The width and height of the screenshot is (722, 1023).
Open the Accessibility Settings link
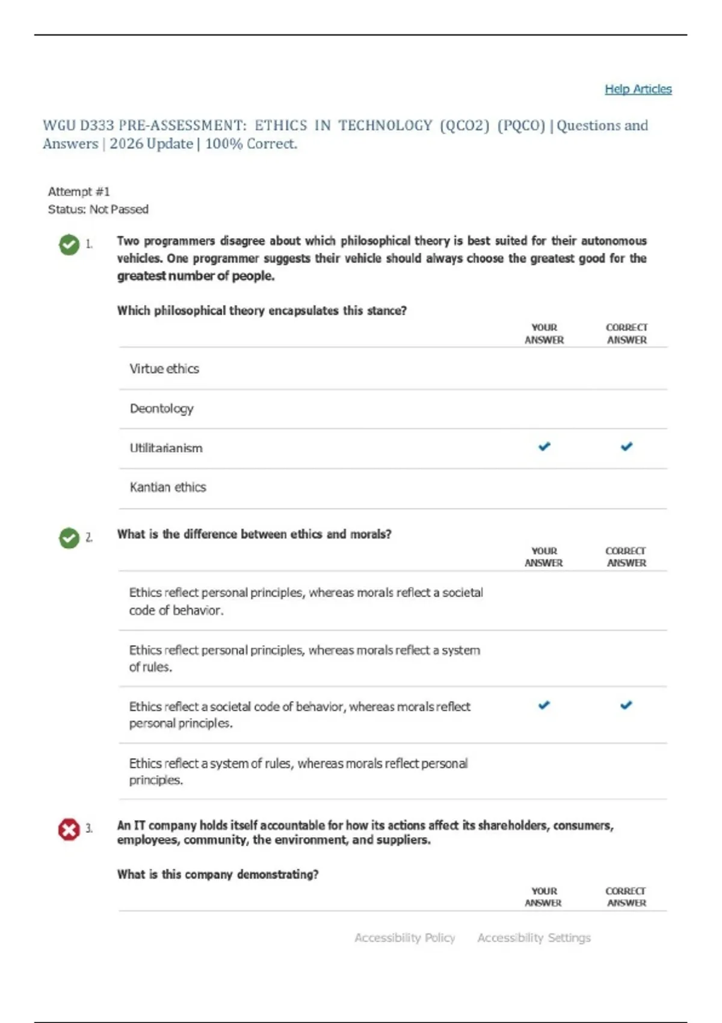[534, 938]
